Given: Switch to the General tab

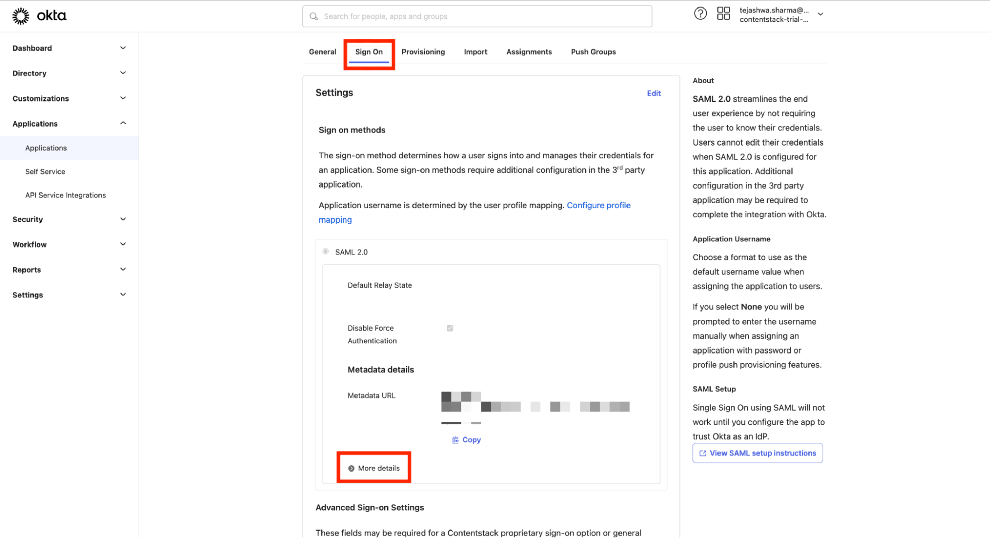Looking at the screenshot, I should coord(323,52).
